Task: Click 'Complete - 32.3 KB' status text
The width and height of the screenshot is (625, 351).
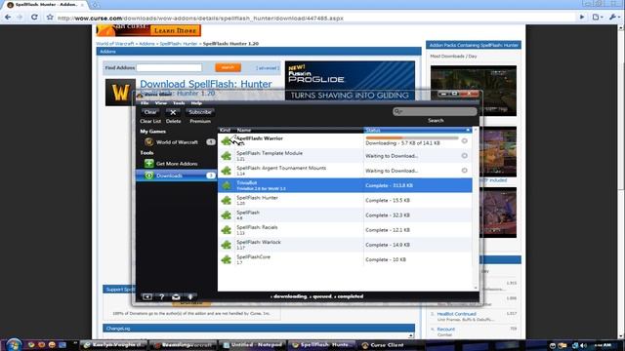Action: 388,215
